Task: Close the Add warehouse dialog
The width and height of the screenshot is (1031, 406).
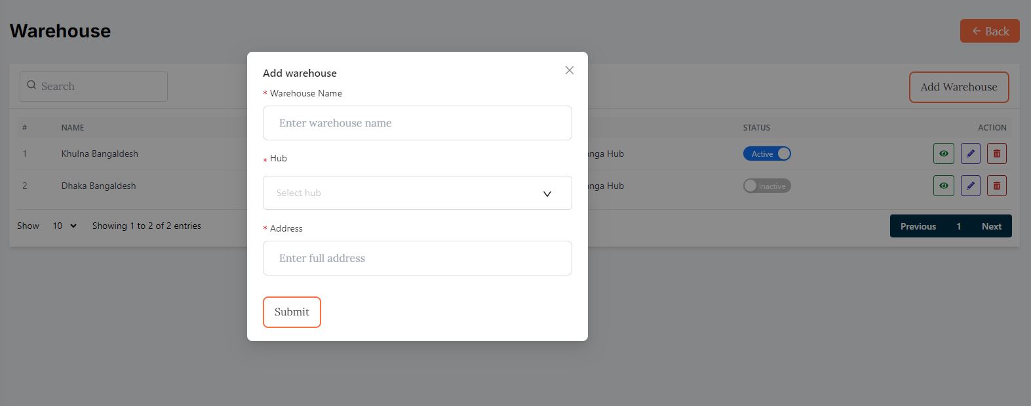Action: 569,70
